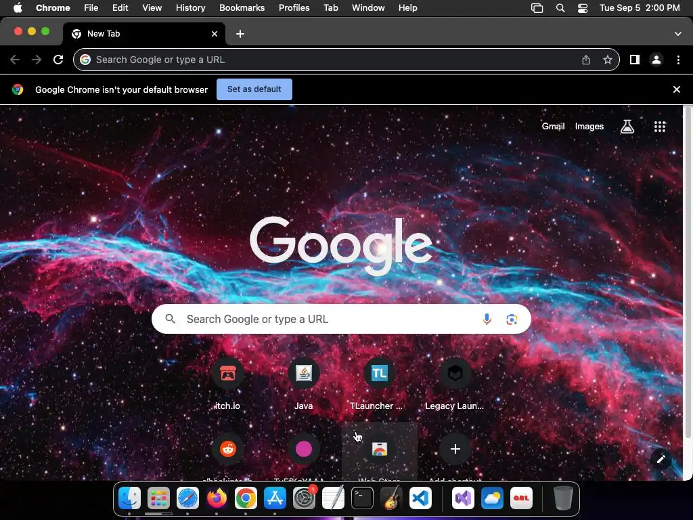Open Chrome's three-dot menu
The width and height of the screenshot is (693, 520).
point(678,60)
